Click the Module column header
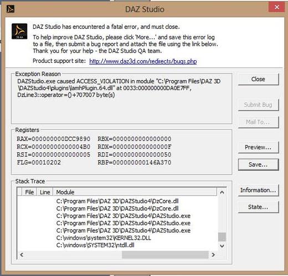This screenshot has height=276, width=288. [x=135, y=192]
